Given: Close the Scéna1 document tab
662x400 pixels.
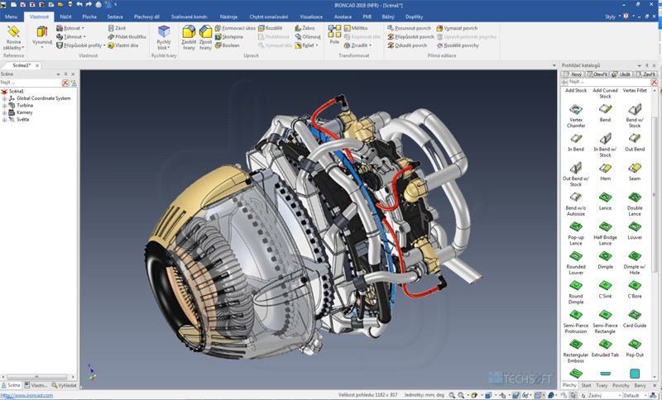Looking at the screenshot, I should pyautogui.click(x=37, y=66).
